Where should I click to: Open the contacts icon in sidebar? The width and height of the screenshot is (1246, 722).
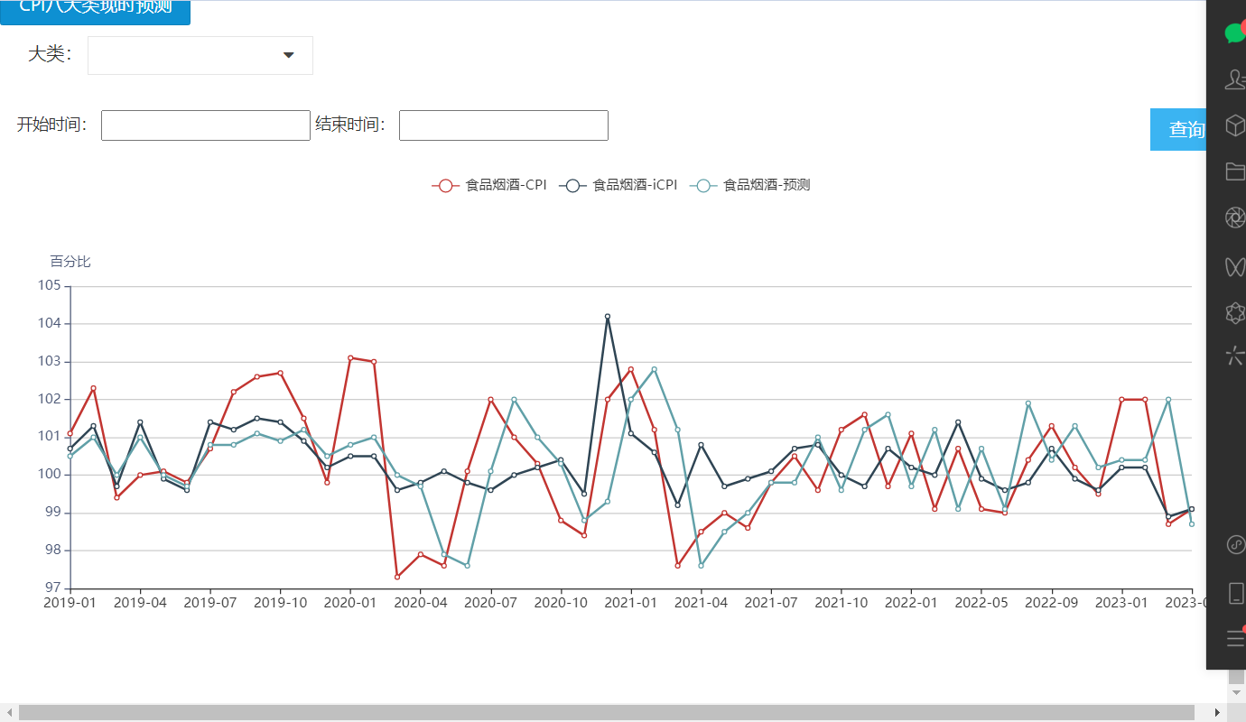[x=1234, y=79]
